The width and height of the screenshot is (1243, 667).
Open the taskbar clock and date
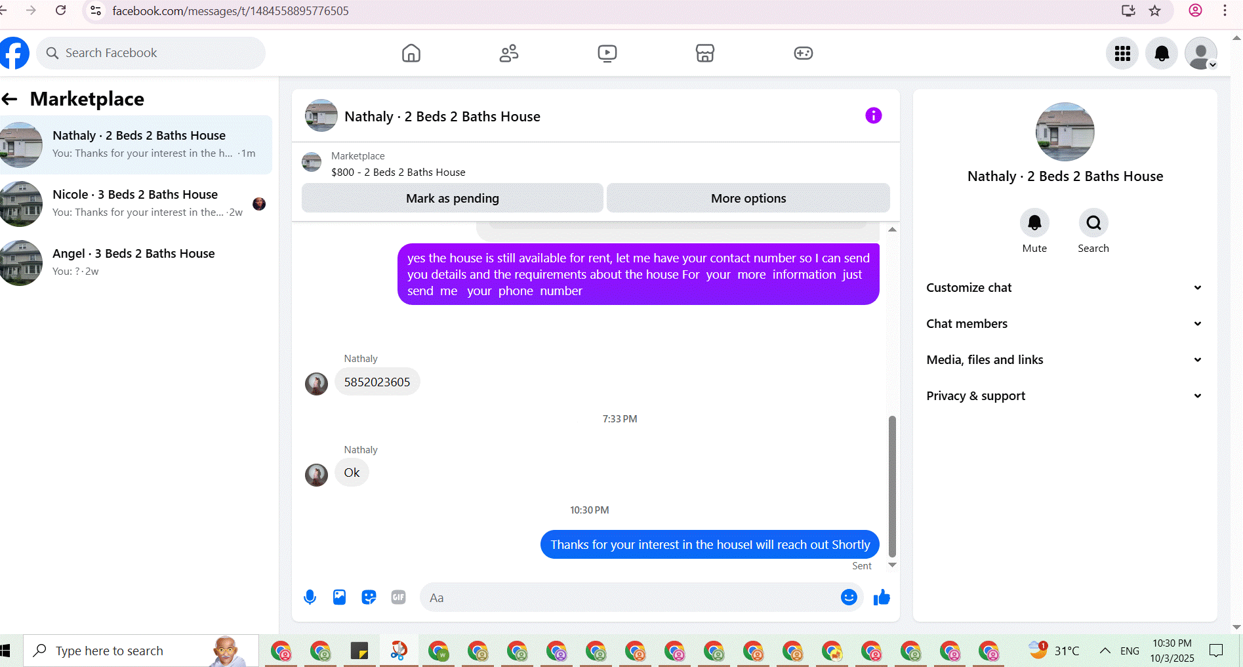(x=1172, y=651)
